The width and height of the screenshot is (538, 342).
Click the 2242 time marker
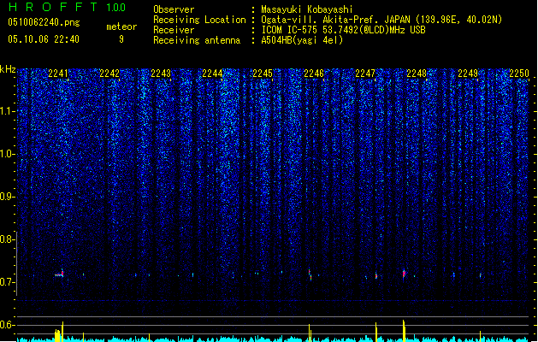coord(109,74)
